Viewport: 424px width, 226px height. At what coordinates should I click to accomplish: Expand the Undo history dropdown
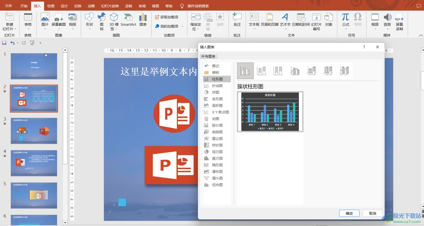pyautogui.click(x=17, y=43)
